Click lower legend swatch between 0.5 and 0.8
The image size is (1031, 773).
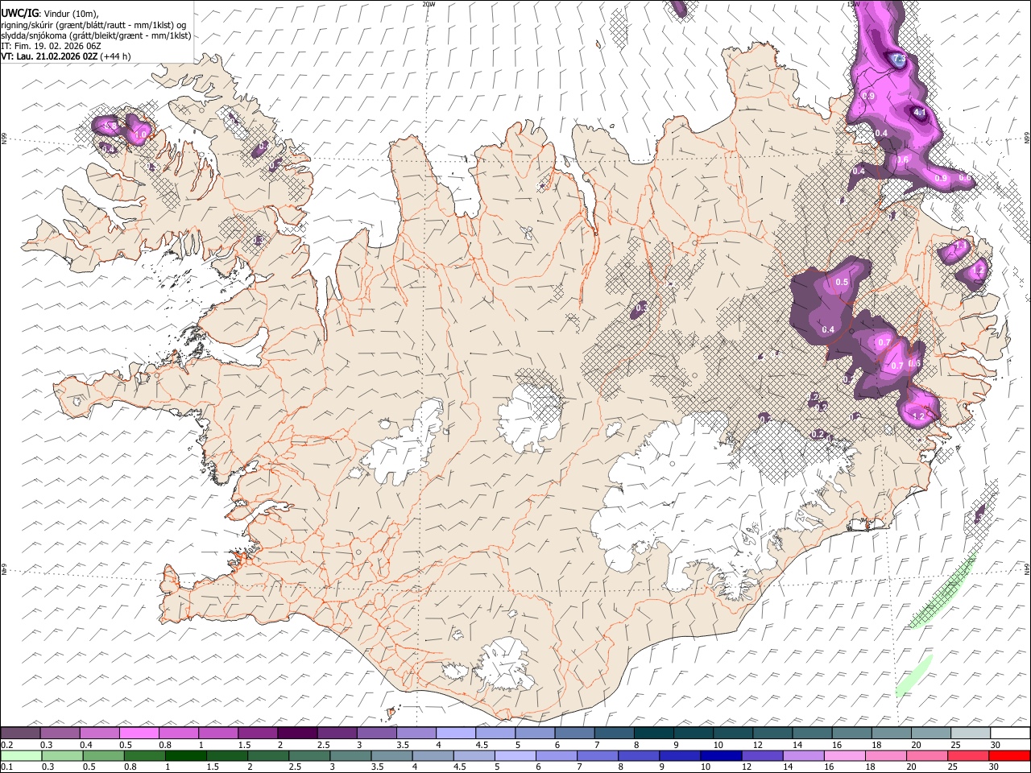[104, 756]
